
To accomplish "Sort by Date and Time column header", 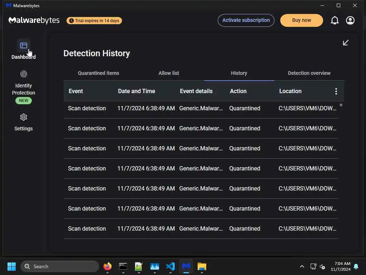I will pyautogui.click(x=137, y=91).
